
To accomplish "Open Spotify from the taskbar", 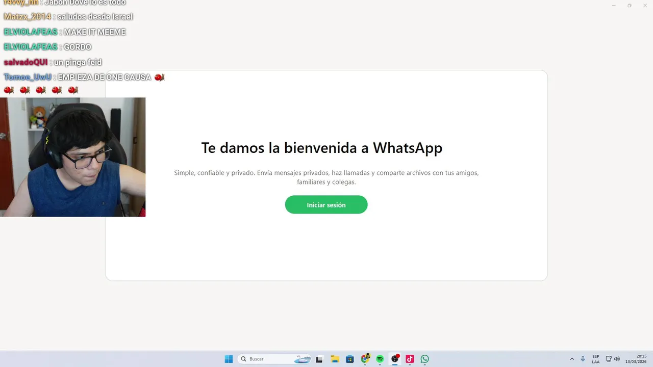I will coord(380,359).
